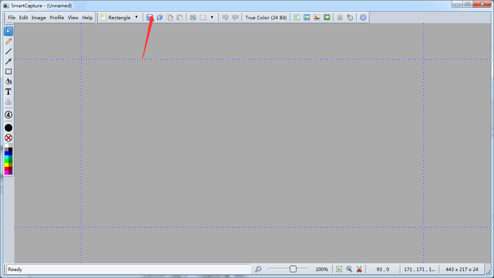This screenshot has width=494, height=278.
Task: Toggle the selection pointer tool
Action: click(8, 31)
